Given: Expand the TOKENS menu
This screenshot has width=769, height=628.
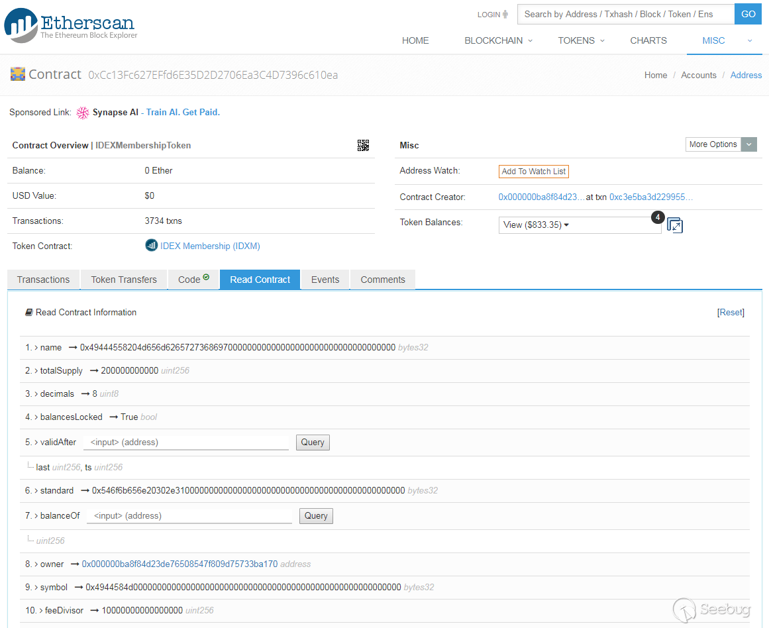Looking at the screenshot, I should 581,40.
